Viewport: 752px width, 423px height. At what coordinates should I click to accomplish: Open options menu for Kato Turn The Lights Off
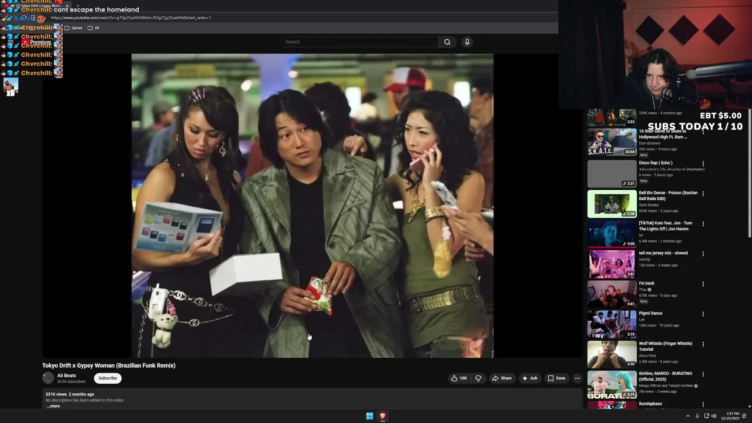pyautogui.click(x=703, y=224)
